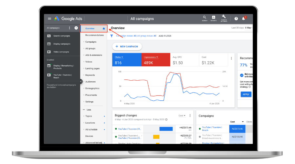Create a NEW CAMPAIGN
The width and height of the screenshot is (295, 164).
tap(127, 47)
